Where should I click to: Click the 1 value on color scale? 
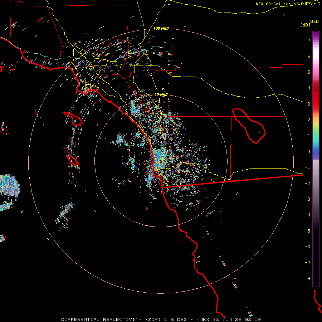pyautogui.click(x=309, y=136)
